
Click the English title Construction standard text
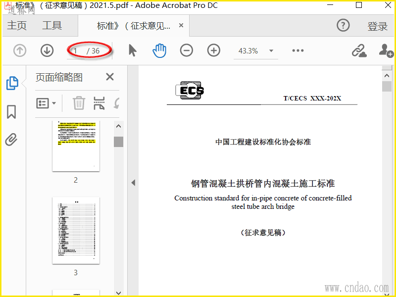coord(263,202)
